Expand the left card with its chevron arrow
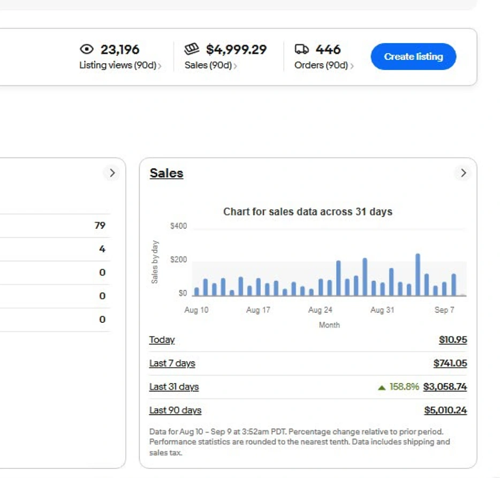Image resolution: width=500 pixels, height=478 pixels. point(112,173)
